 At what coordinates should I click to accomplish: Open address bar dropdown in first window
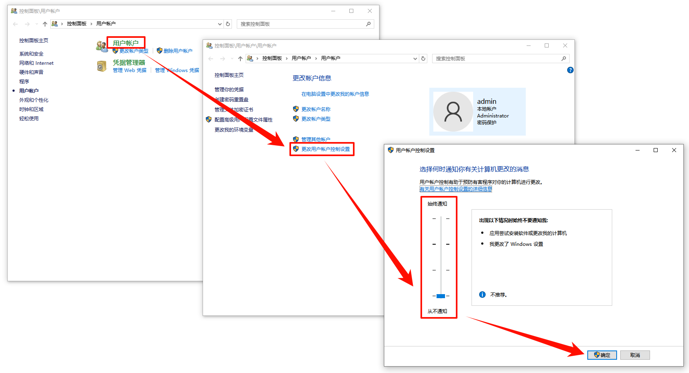click(219, 24)
